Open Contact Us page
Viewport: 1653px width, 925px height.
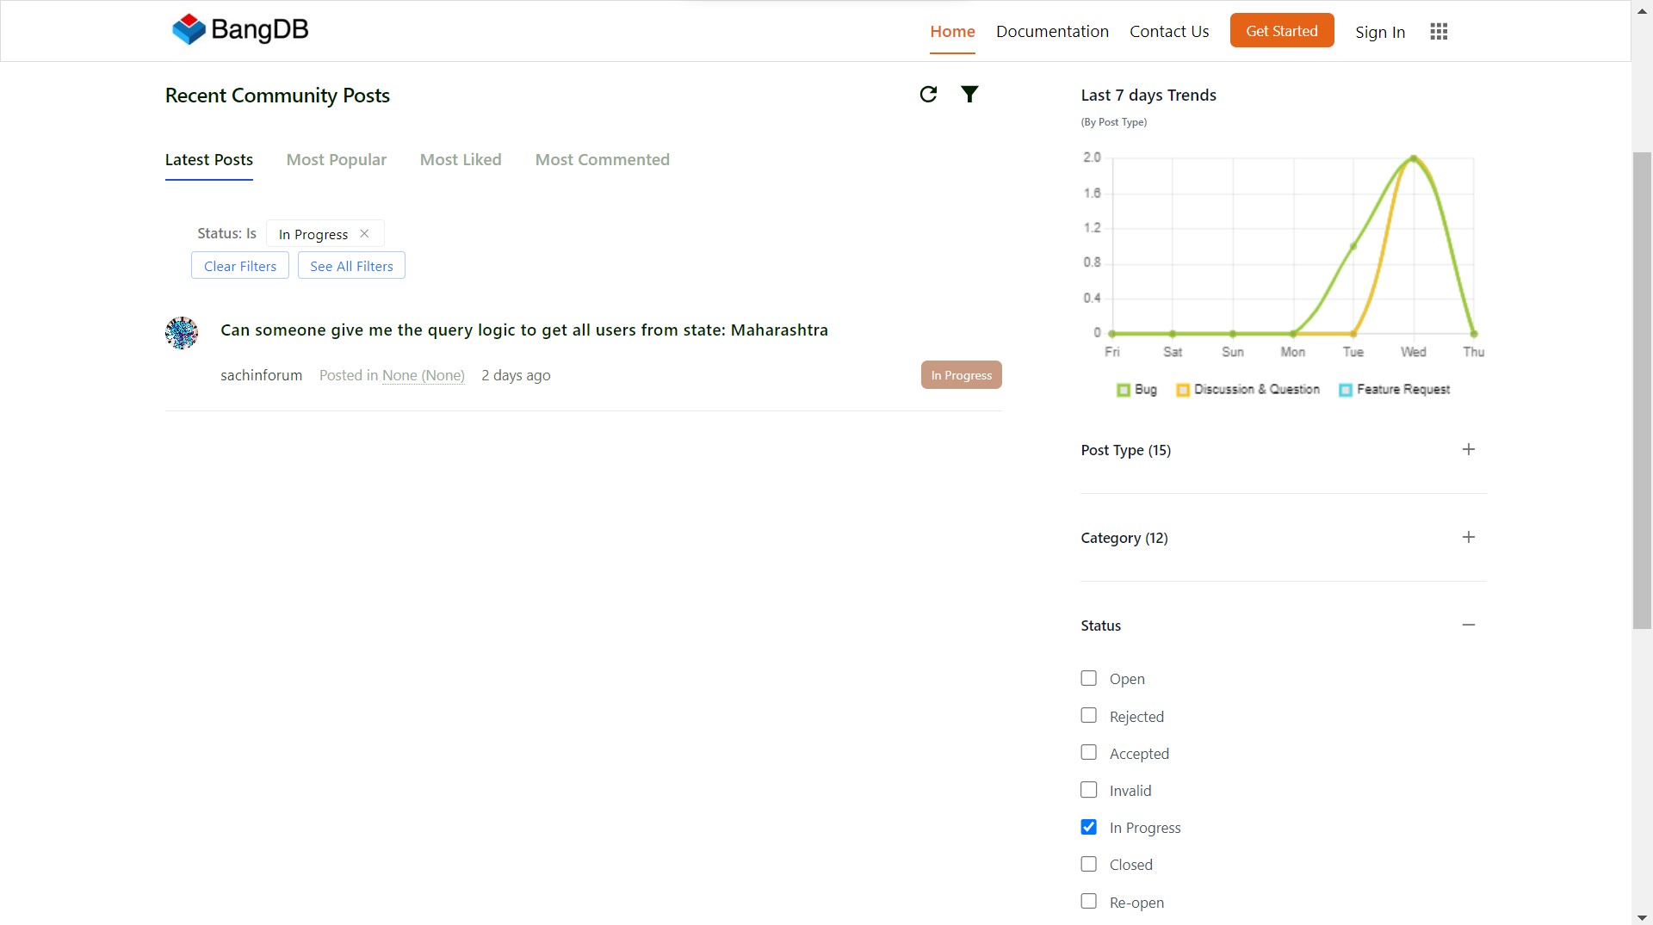[1169, 31]
